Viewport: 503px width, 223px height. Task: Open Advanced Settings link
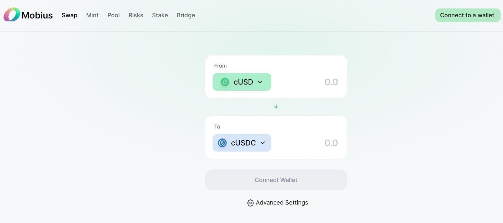[x=282, y=203]
